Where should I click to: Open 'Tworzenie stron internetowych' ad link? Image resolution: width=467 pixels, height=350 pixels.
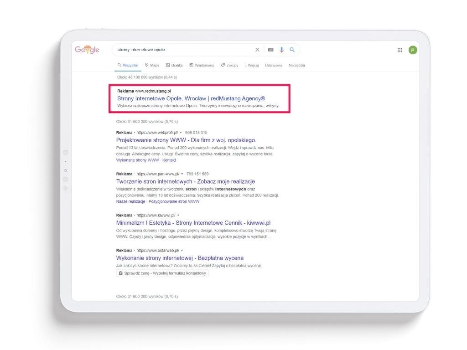[186, 181]
